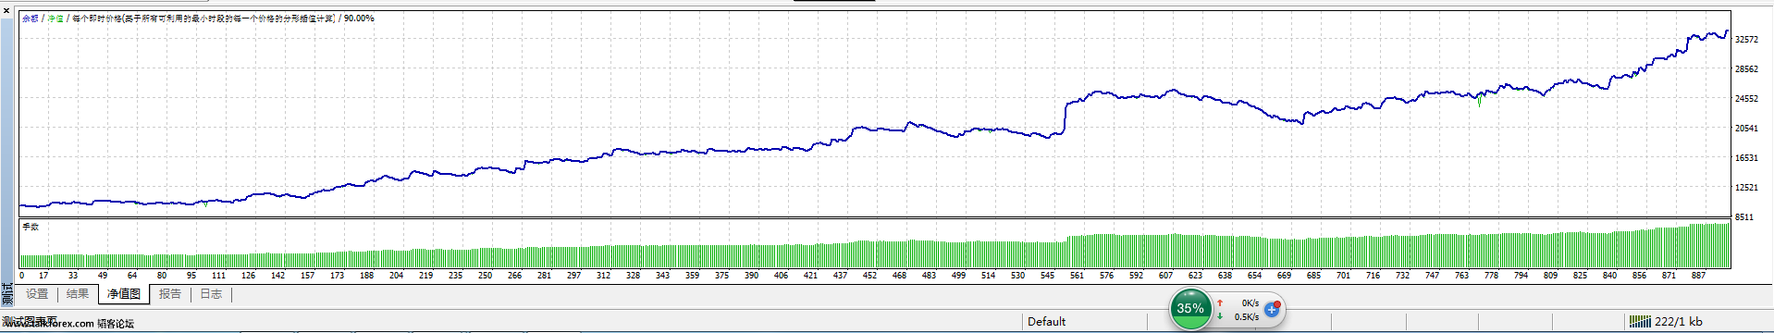
Task: Click the 222/1 kb connection status
Action: [x=1679, y=321]
